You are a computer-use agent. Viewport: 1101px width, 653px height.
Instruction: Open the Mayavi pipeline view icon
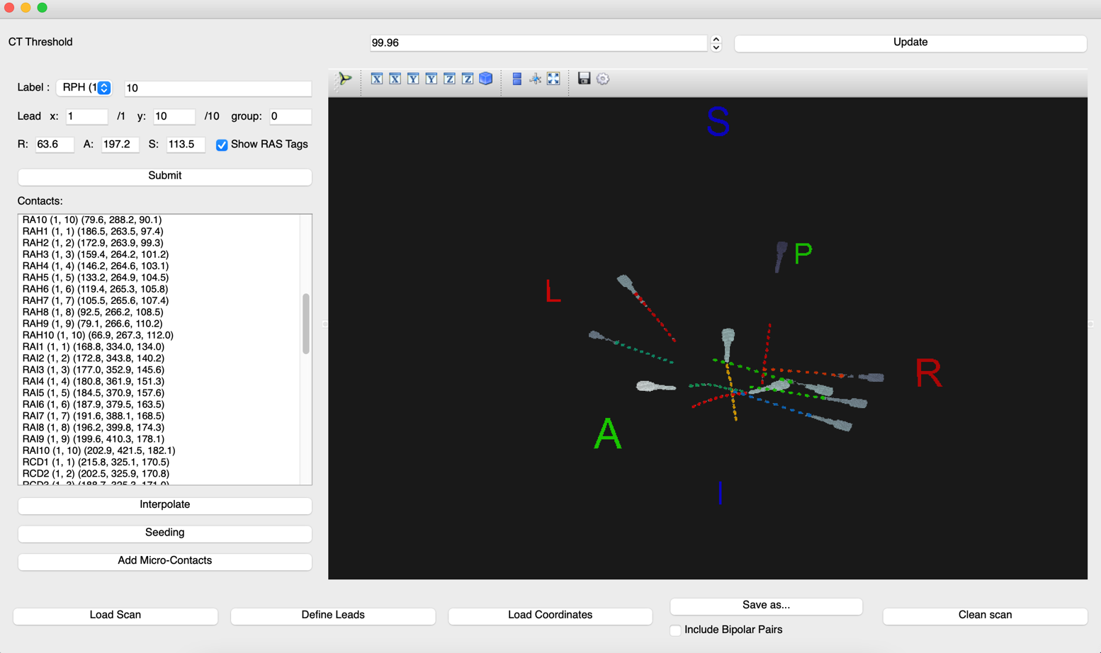coord(345,79)
